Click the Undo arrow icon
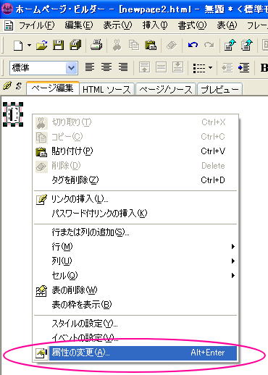Viewport: 268px width, 375px height. 193,45
